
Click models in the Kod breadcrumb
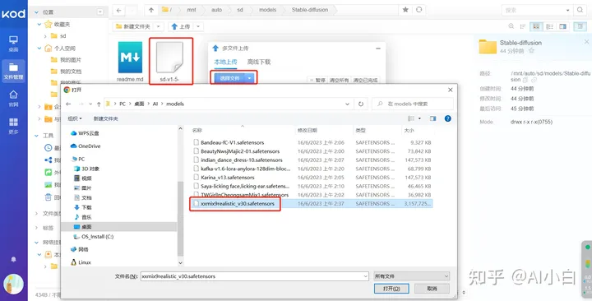268,10
